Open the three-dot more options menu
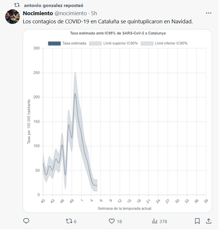 tap(208, 13)
